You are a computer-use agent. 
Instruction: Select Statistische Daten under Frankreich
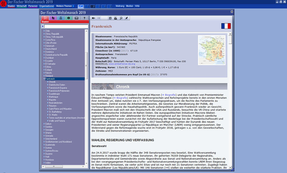click(57, 85)
